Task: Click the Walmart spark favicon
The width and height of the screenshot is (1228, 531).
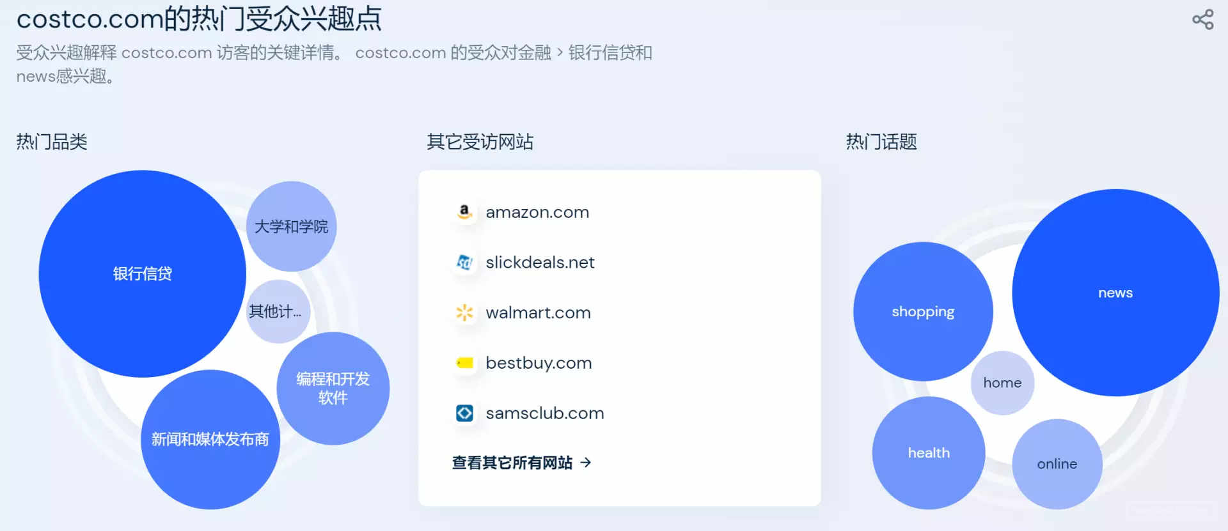Action: pos(465,312)
